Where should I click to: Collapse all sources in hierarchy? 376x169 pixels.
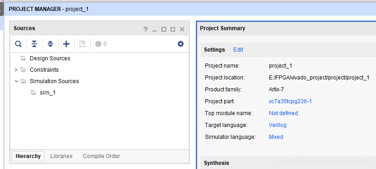coord(34,44)
